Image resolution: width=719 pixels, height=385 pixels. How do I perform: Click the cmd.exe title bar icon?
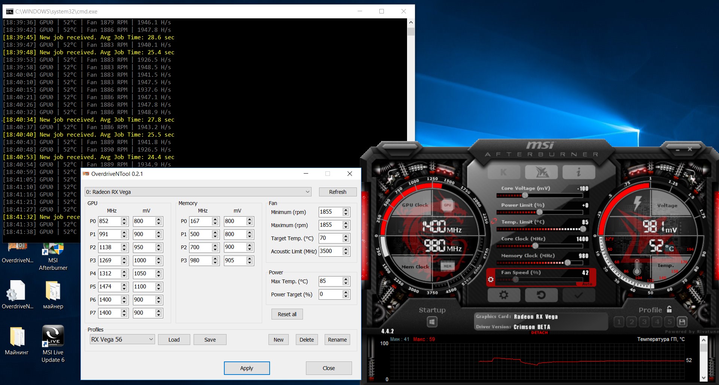9,12
